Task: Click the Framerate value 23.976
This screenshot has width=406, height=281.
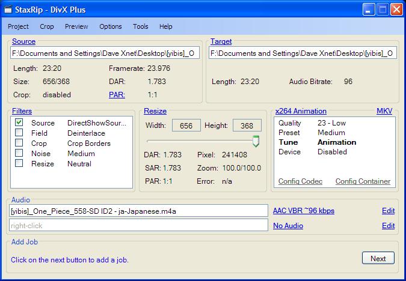Action: (x=159, y=68)
